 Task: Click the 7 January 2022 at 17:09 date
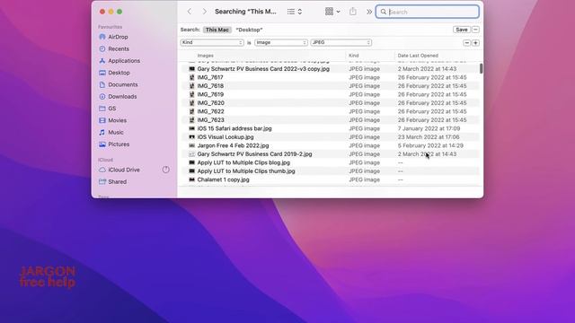click(429, 128)
